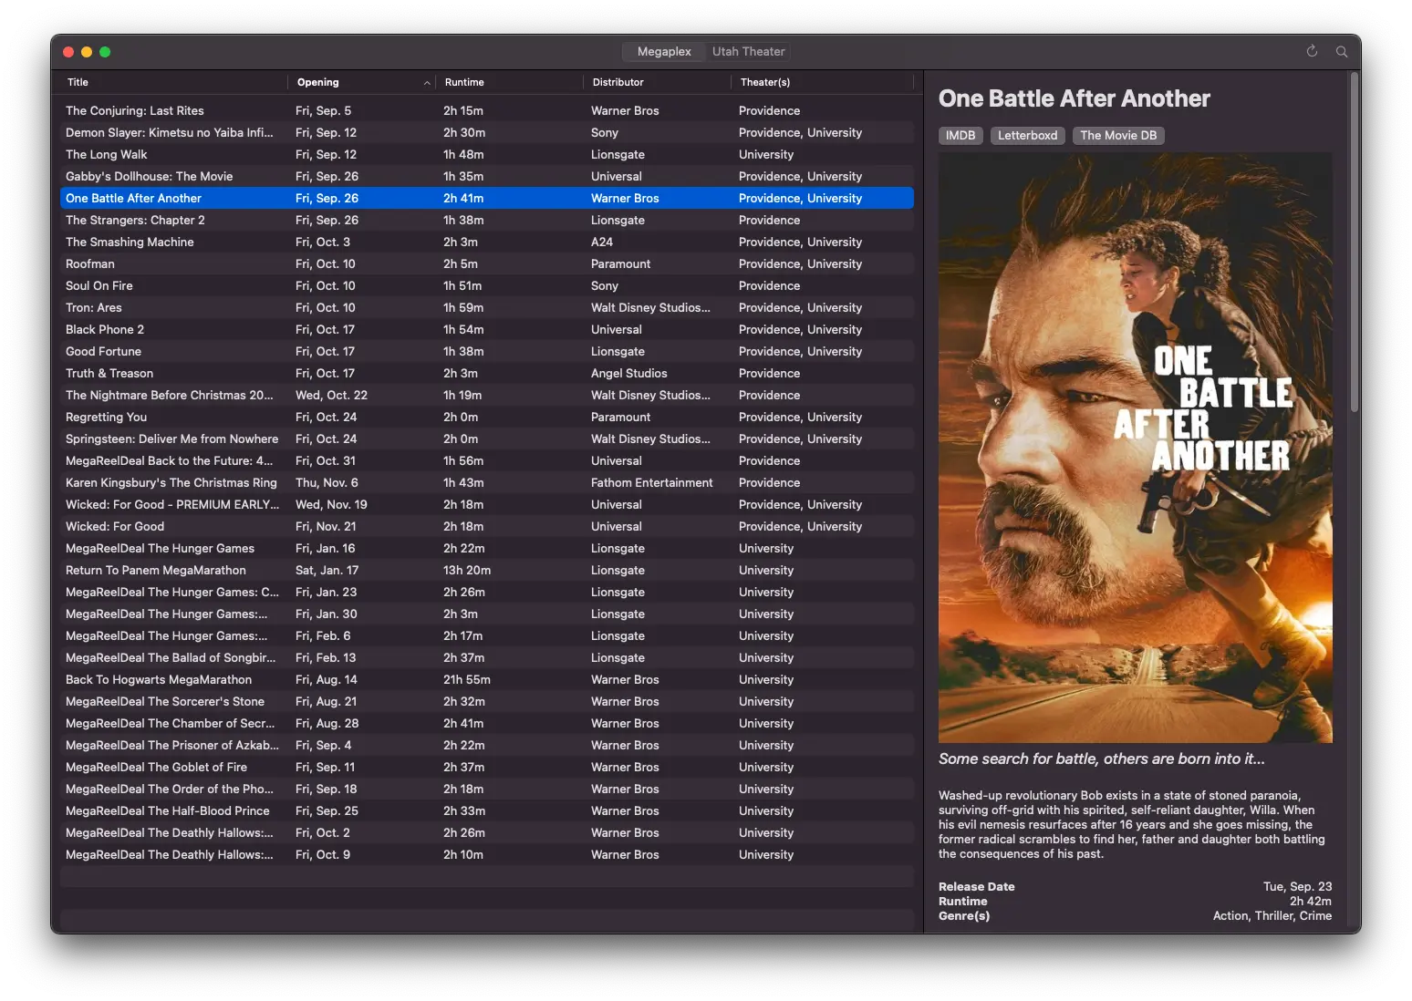The image size is (1412, 1001).
Task: Sort the list by Runtime column
Action: pyautogui.click(x=507, y=82)
